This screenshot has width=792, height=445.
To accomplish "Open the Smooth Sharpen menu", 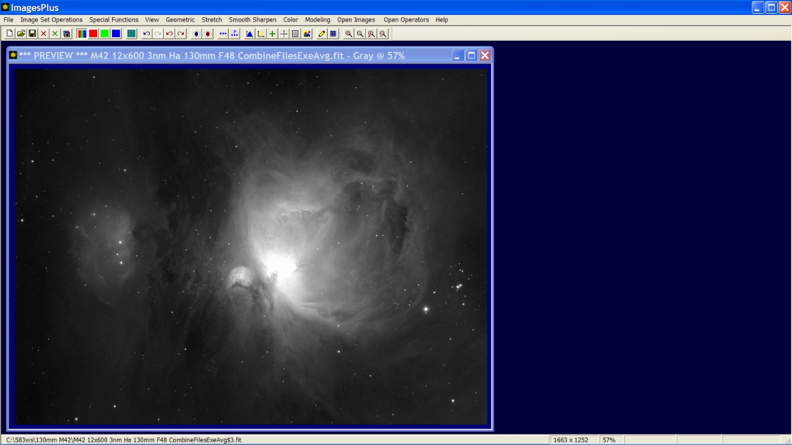I will click(252, 20).
